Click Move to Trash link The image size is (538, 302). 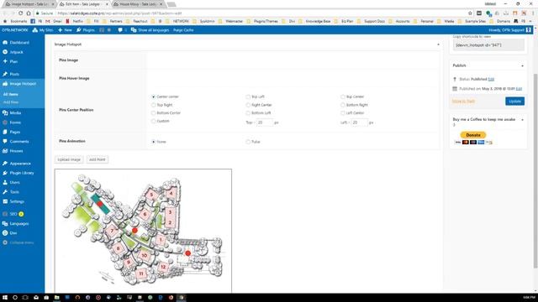click(x=463, y=102)
